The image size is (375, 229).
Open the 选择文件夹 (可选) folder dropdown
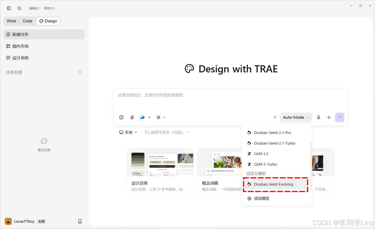click(x=167, y=132)
